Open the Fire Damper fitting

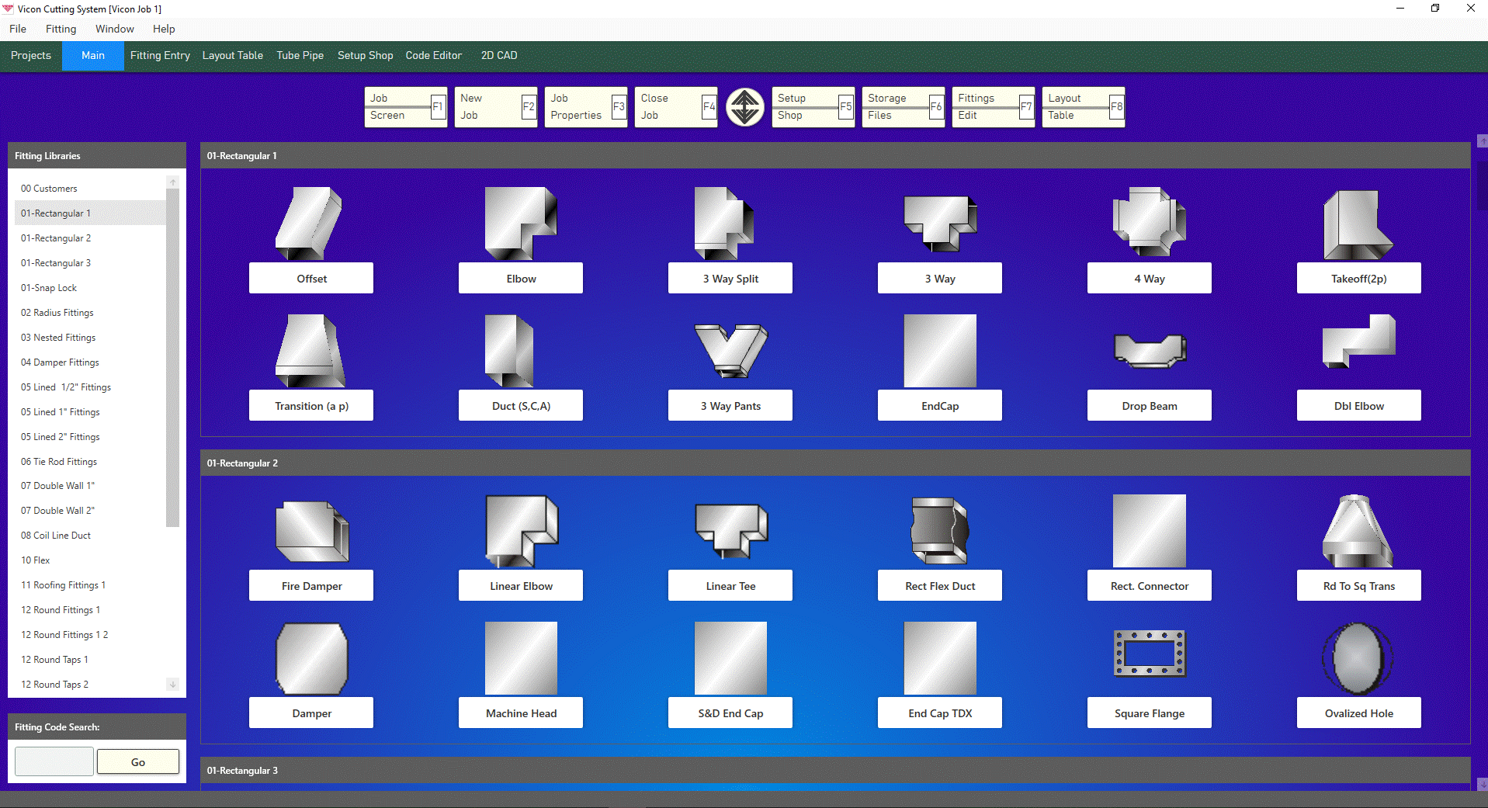[x=310, y=531]
